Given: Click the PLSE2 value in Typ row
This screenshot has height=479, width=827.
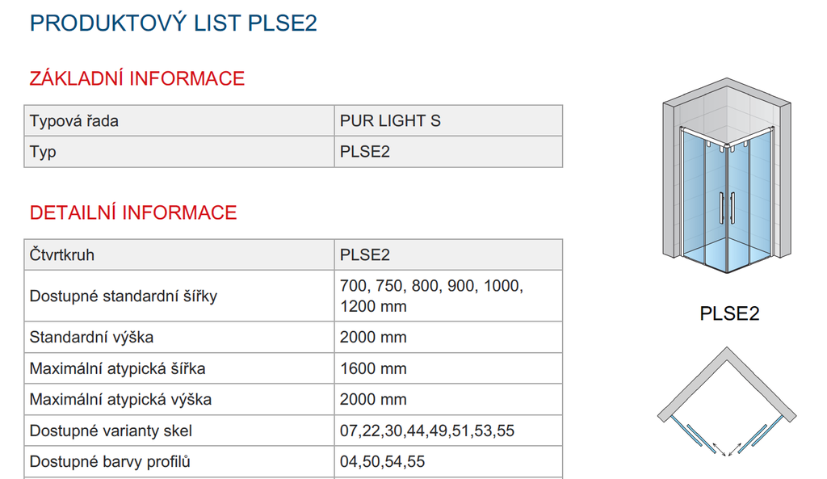Looking at the screenshot, I should pyautogui.click(x=365, y=152).
